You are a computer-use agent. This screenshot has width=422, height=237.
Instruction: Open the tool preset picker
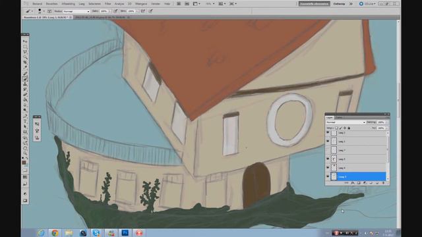click(x=29, y=11)
